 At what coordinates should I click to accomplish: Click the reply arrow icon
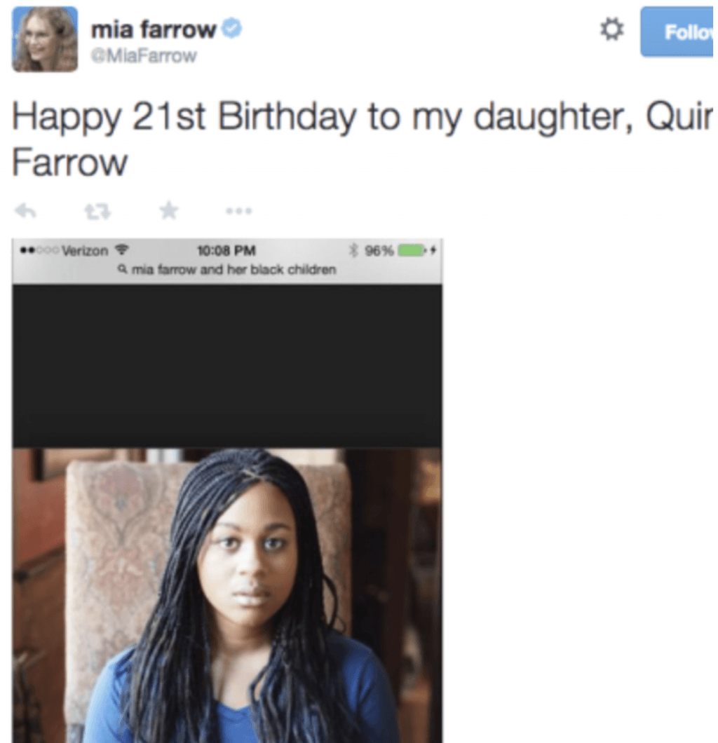click(x=25, y=210)
